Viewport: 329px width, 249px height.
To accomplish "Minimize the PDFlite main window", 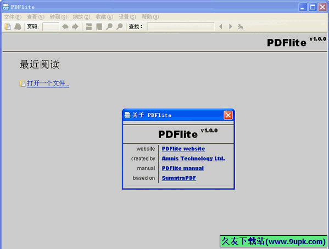I will 303,7.
